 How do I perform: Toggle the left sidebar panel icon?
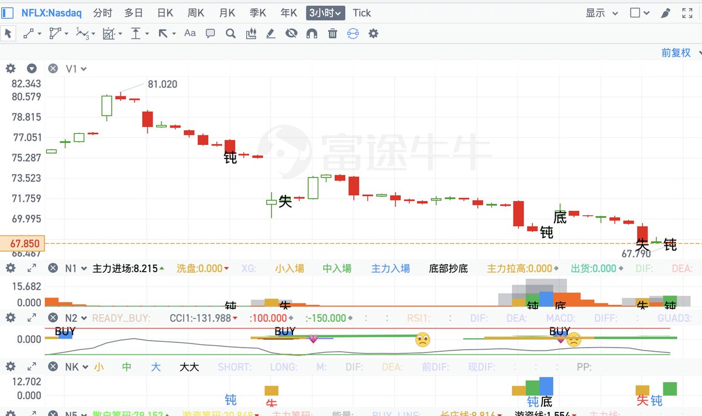tap(8, 12)
